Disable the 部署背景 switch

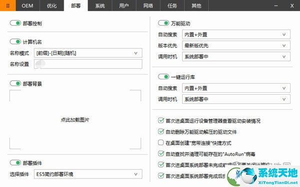(x=15, y=83)
